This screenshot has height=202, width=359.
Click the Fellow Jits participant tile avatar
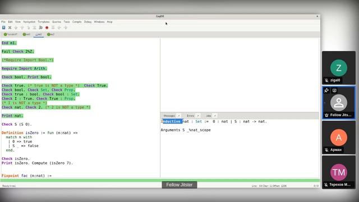pyautogui.click(x=339, y=103)
